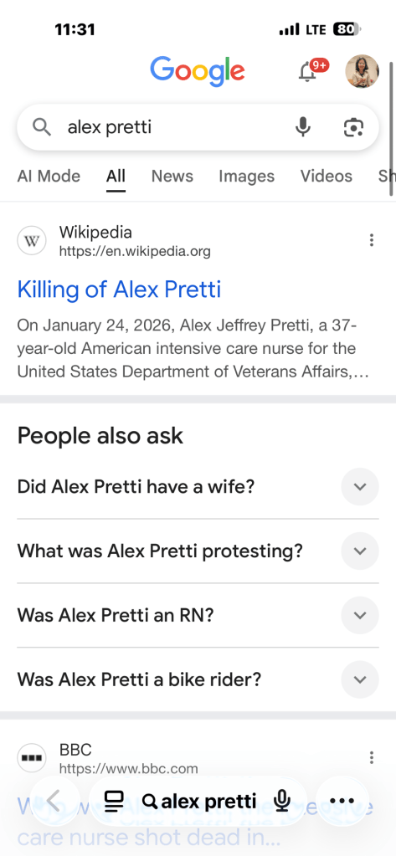Open more options for BBC result

(x=372, y=757)
